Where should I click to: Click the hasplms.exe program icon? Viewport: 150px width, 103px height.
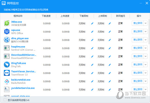click(7, 48)
